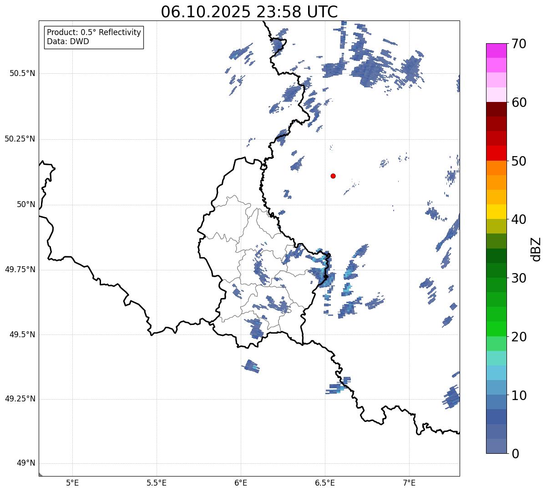Click the orange colorbar swatch below 50
The width and height of the screenshot is (547, 492).
pyautogui.click(x=496, y=168)
